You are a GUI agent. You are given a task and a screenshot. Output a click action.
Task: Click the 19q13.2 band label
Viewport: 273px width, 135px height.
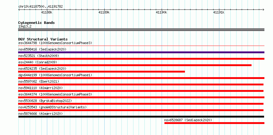click(25, 27)
